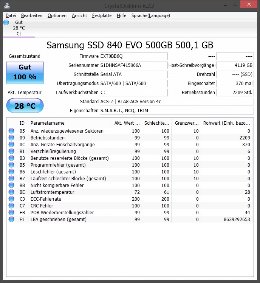
Task: Click the Laufwerkbuchstaben field C:
Action: pyautogui.click(x=134, y=93)
